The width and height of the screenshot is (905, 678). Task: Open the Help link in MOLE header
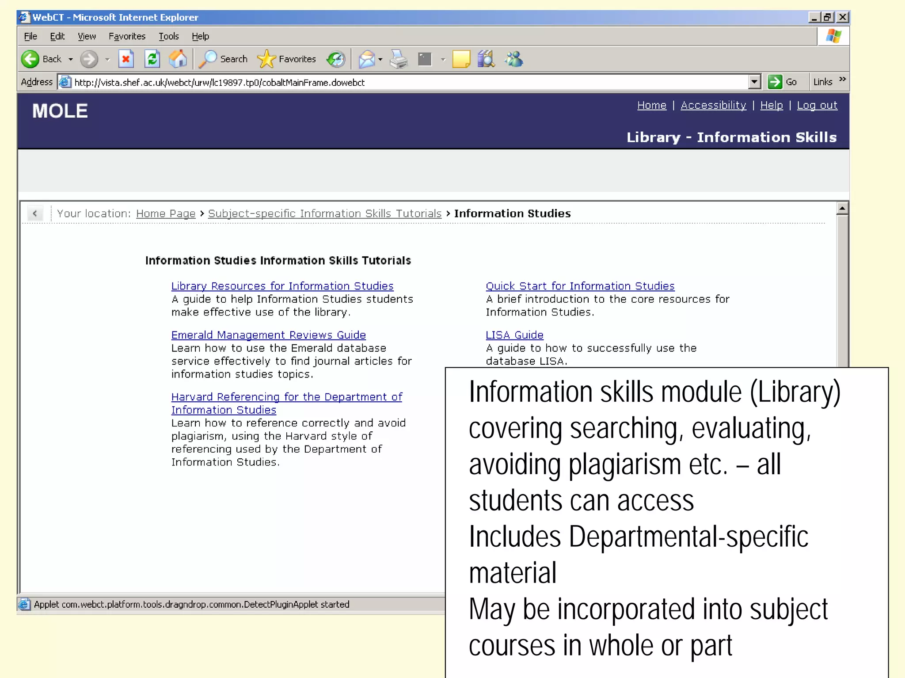[771, 105]
